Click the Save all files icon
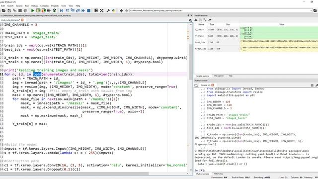The height and width of the screenshot is (179, 318). click(x=14, y=10)
